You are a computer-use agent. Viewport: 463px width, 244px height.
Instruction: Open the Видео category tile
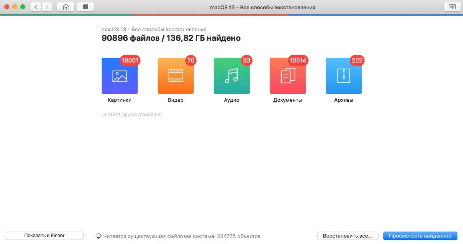pyautogui.click(x=176, y=76)
